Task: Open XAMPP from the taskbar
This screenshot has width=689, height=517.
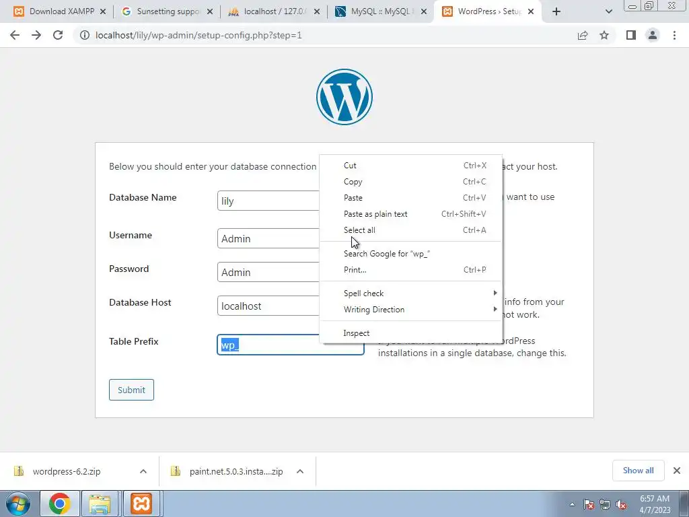Action: pos(141,504)
